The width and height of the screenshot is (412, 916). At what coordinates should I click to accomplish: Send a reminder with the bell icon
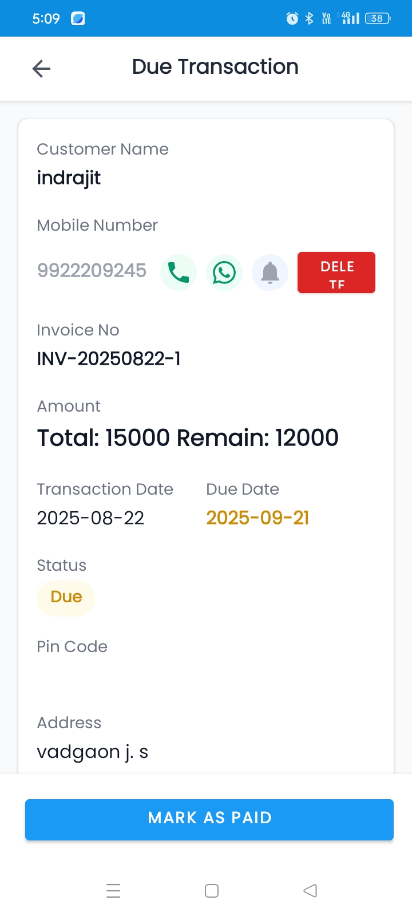pyautogui.click(x=270, y=273)
